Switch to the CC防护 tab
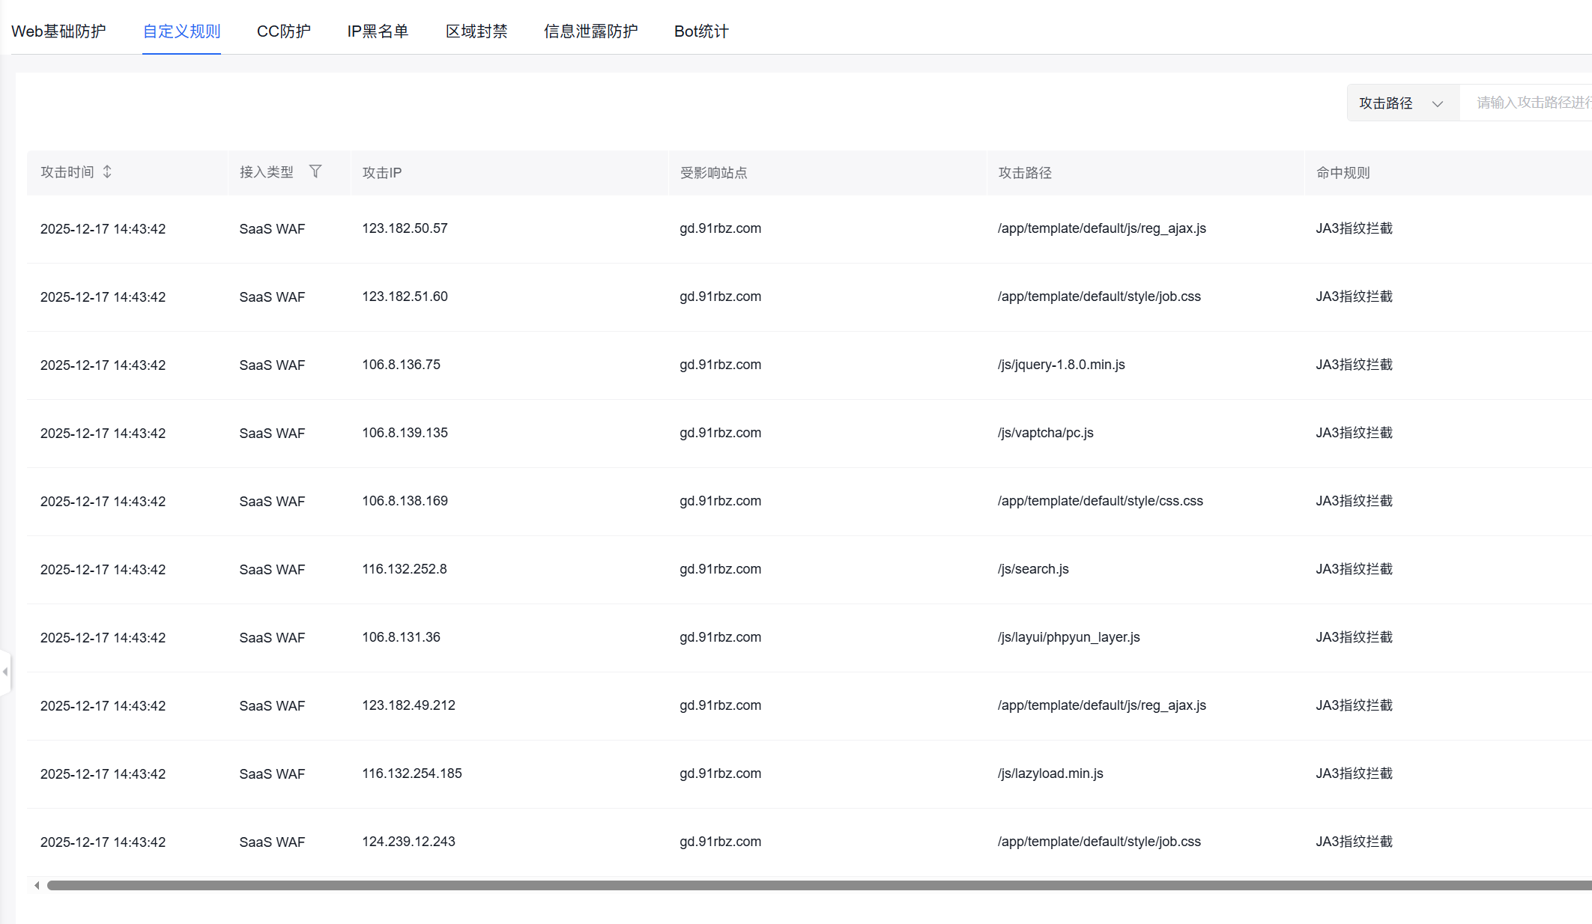 pos(283,31)
